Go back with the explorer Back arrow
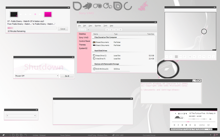Screen dimensions: 220x137 click(x=80, y=30)
